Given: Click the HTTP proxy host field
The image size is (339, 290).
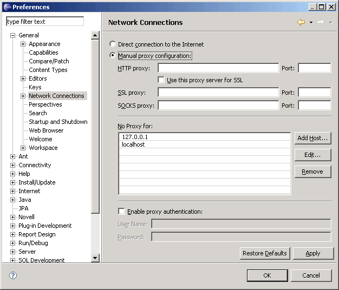Looking at the screenshot, I should 218,68.
